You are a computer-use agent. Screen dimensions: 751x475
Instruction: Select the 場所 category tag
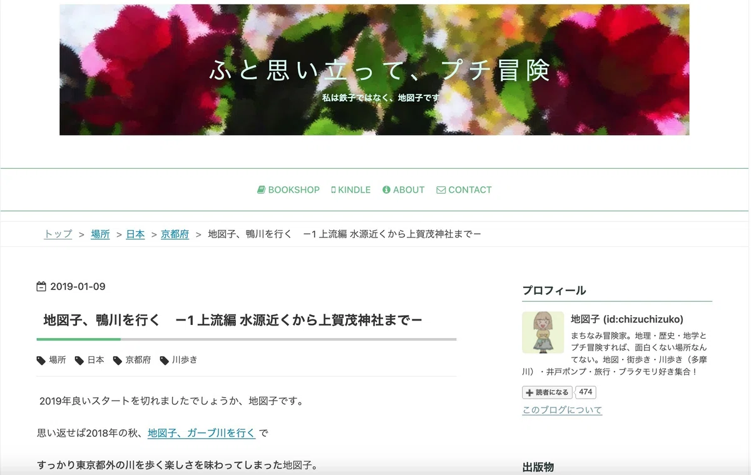pyautogui.click(x=58, y=360)
